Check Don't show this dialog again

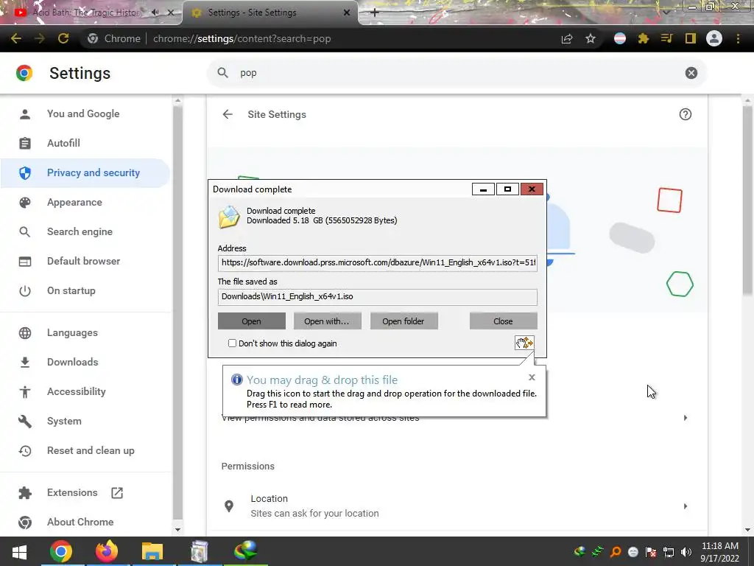[x=232, y=343]
